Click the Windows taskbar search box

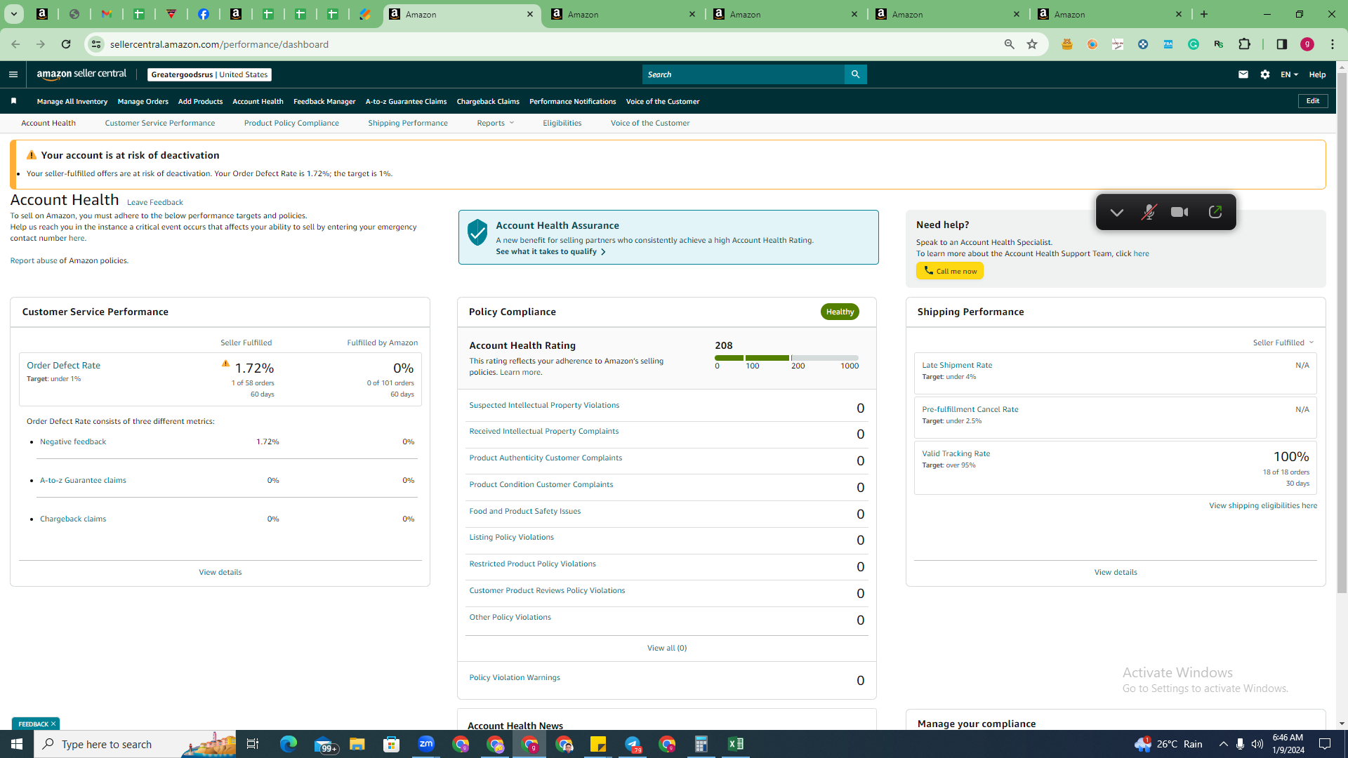136,744
